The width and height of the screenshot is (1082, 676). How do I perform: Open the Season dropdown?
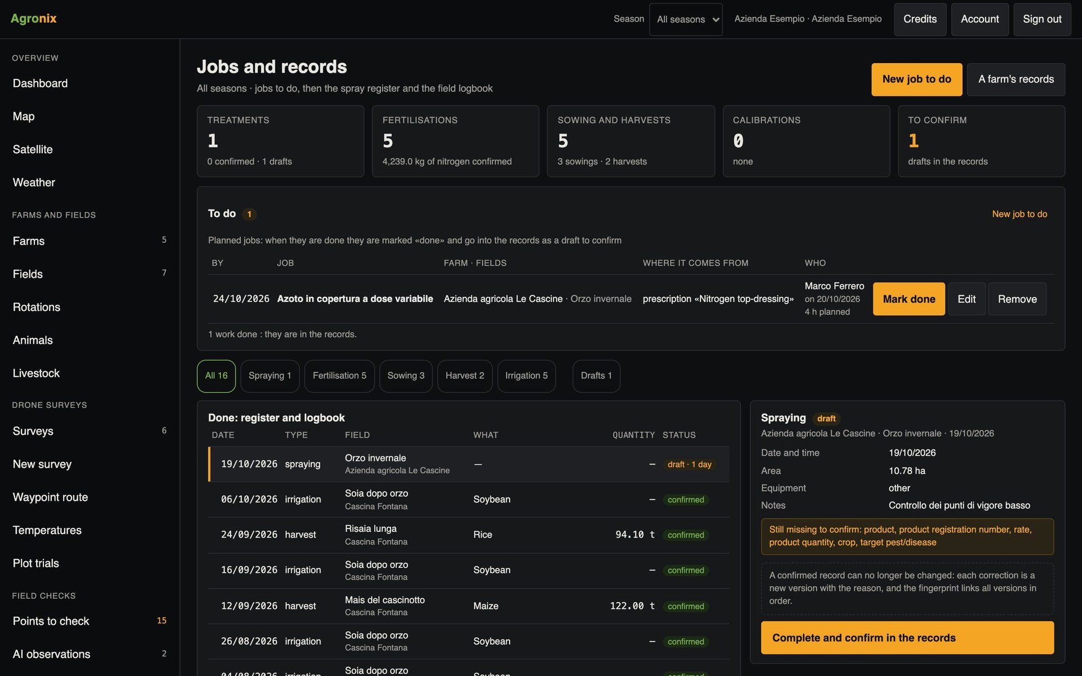(685, 19)
